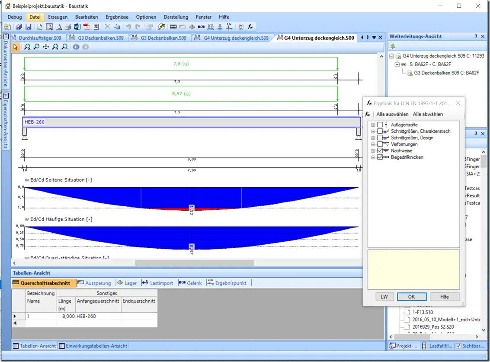The height and width of the screenshot is (362, 490).
Task: Click the support (Lager) toolbar icon
Action: 192,27
